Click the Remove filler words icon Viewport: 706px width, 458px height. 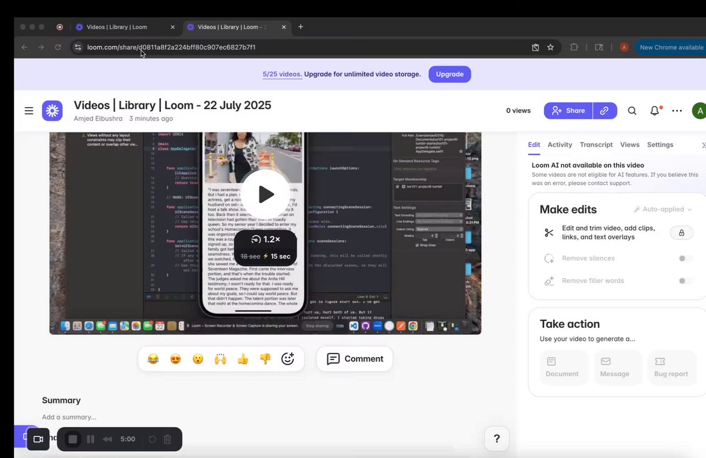click(x=549, y=281)
